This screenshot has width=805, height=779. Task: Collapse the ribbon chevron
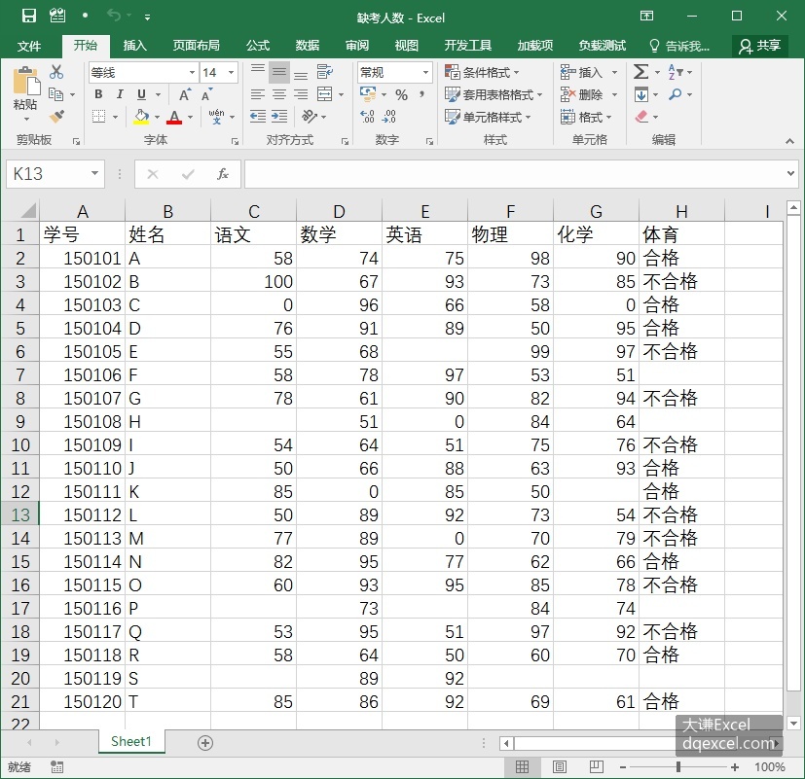789,141
